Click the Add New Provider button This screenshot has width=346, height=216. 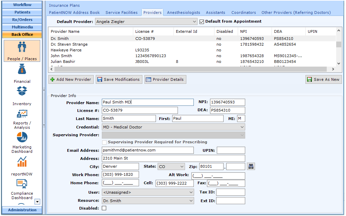click(x=71, y=79)
